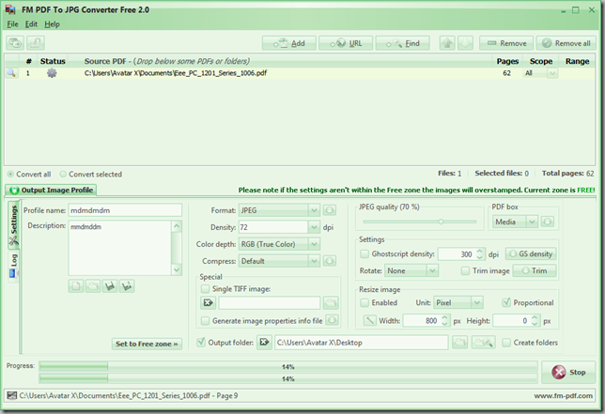Screen dimensions: 605x414
Task: Click the status bar image icon
Action: tap(12, 395)
